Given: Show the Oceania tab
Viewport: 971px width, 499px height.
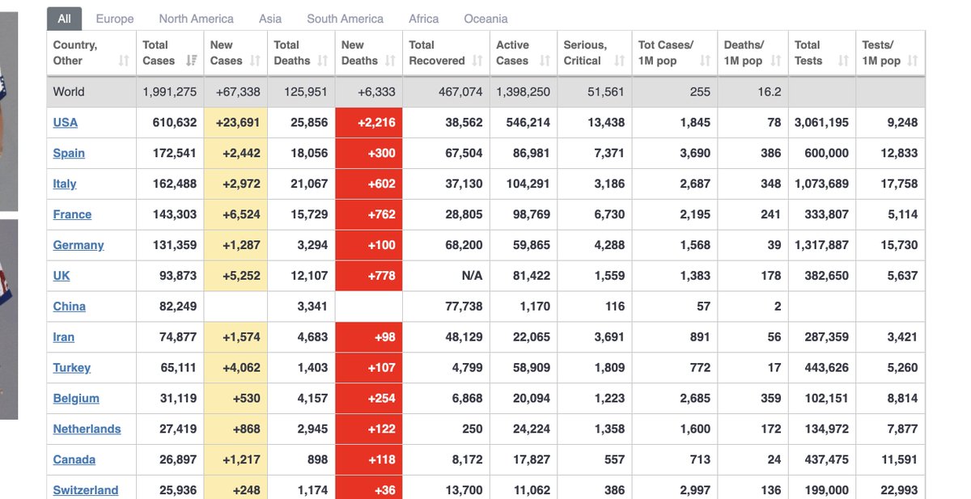Looking at the screenshot, I should (485, 19).
